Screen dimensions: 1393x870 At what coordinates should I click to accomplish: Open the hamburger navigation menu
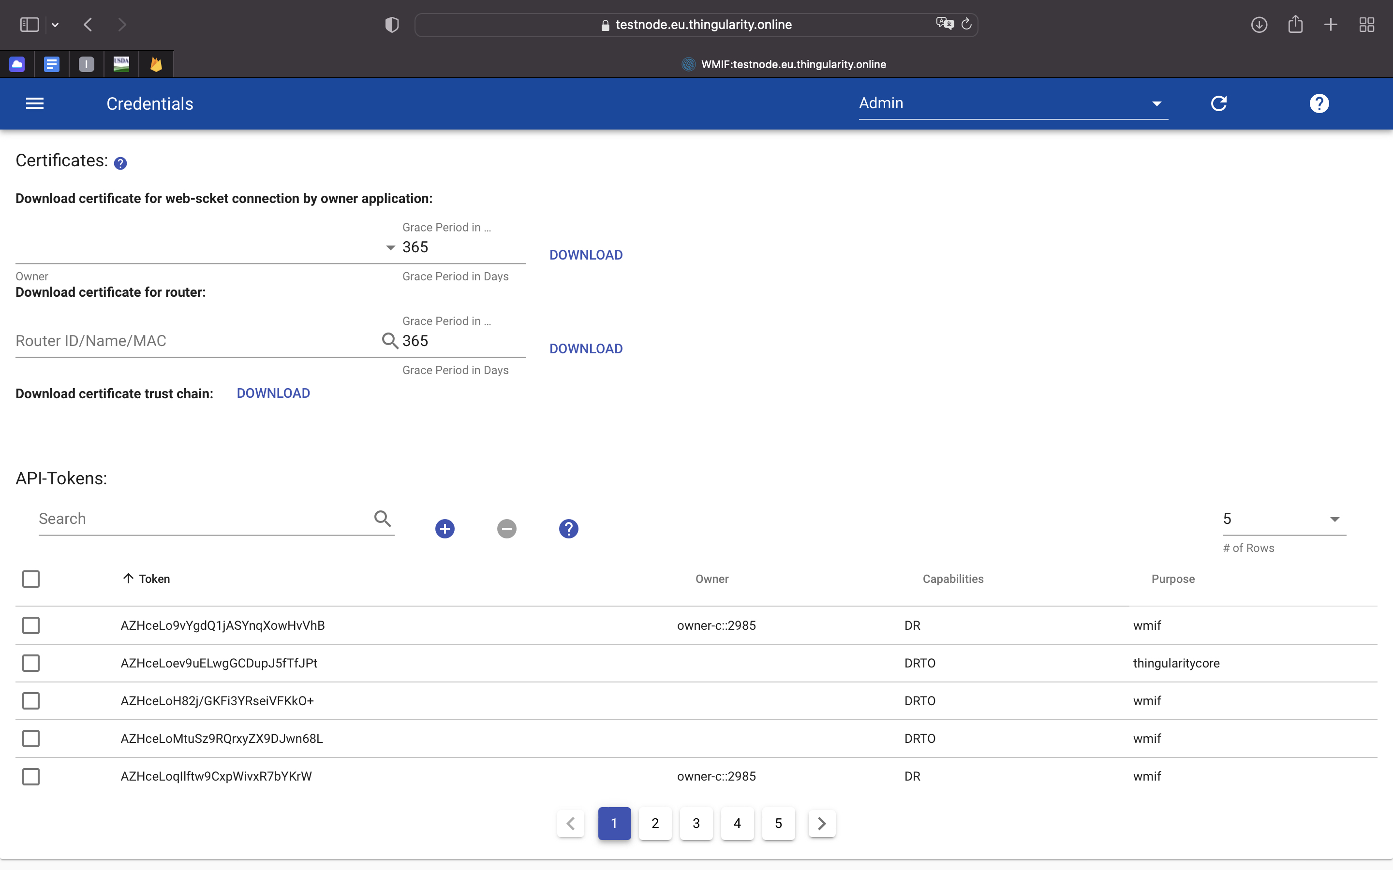coord(34,103)
